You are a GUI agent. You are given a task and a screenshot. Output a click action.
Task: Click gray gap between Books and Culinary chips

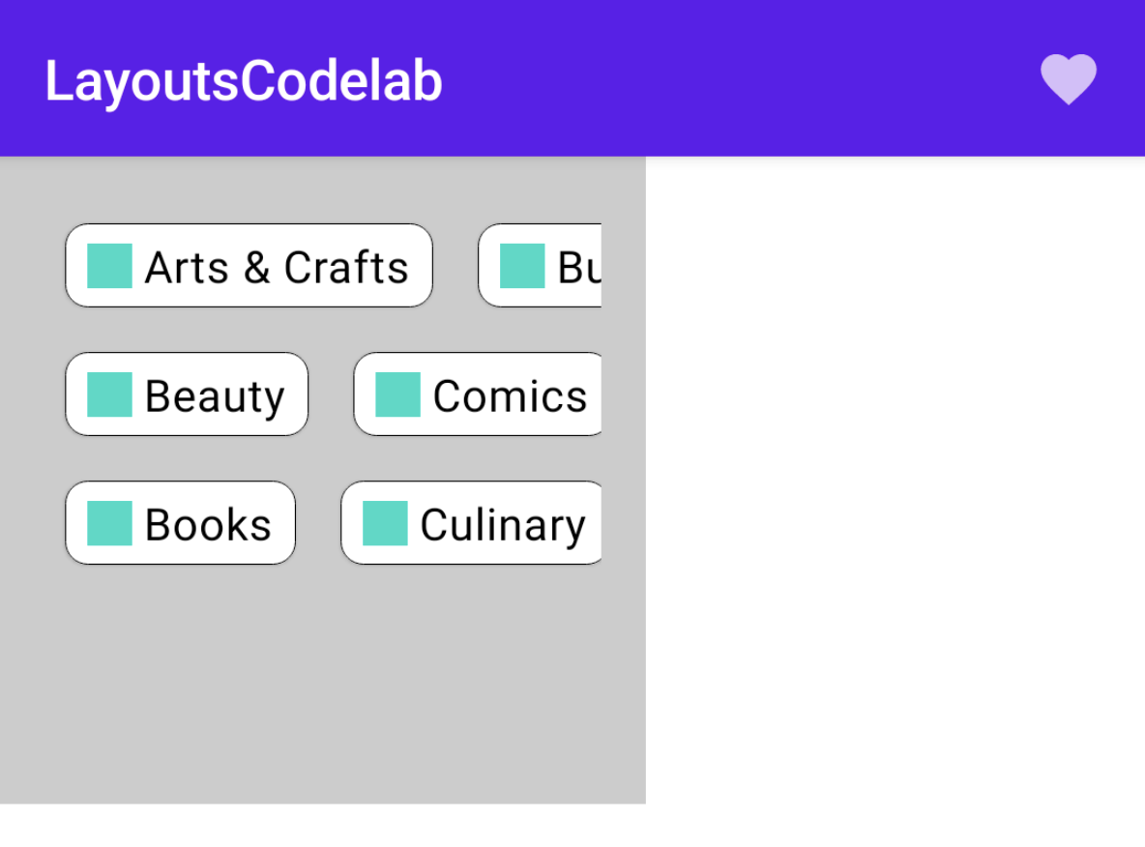(x=318, y=523)
